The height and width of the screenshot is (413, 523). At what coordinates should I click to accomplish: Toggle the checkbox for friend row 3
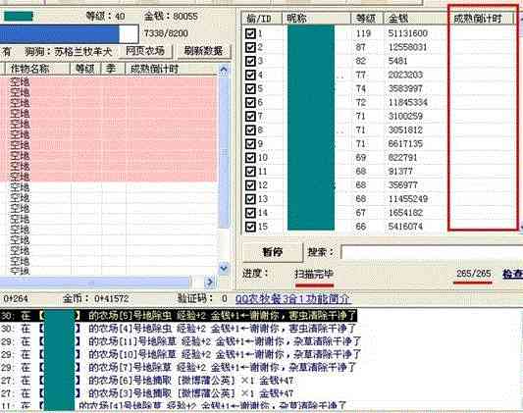[250, 61]
